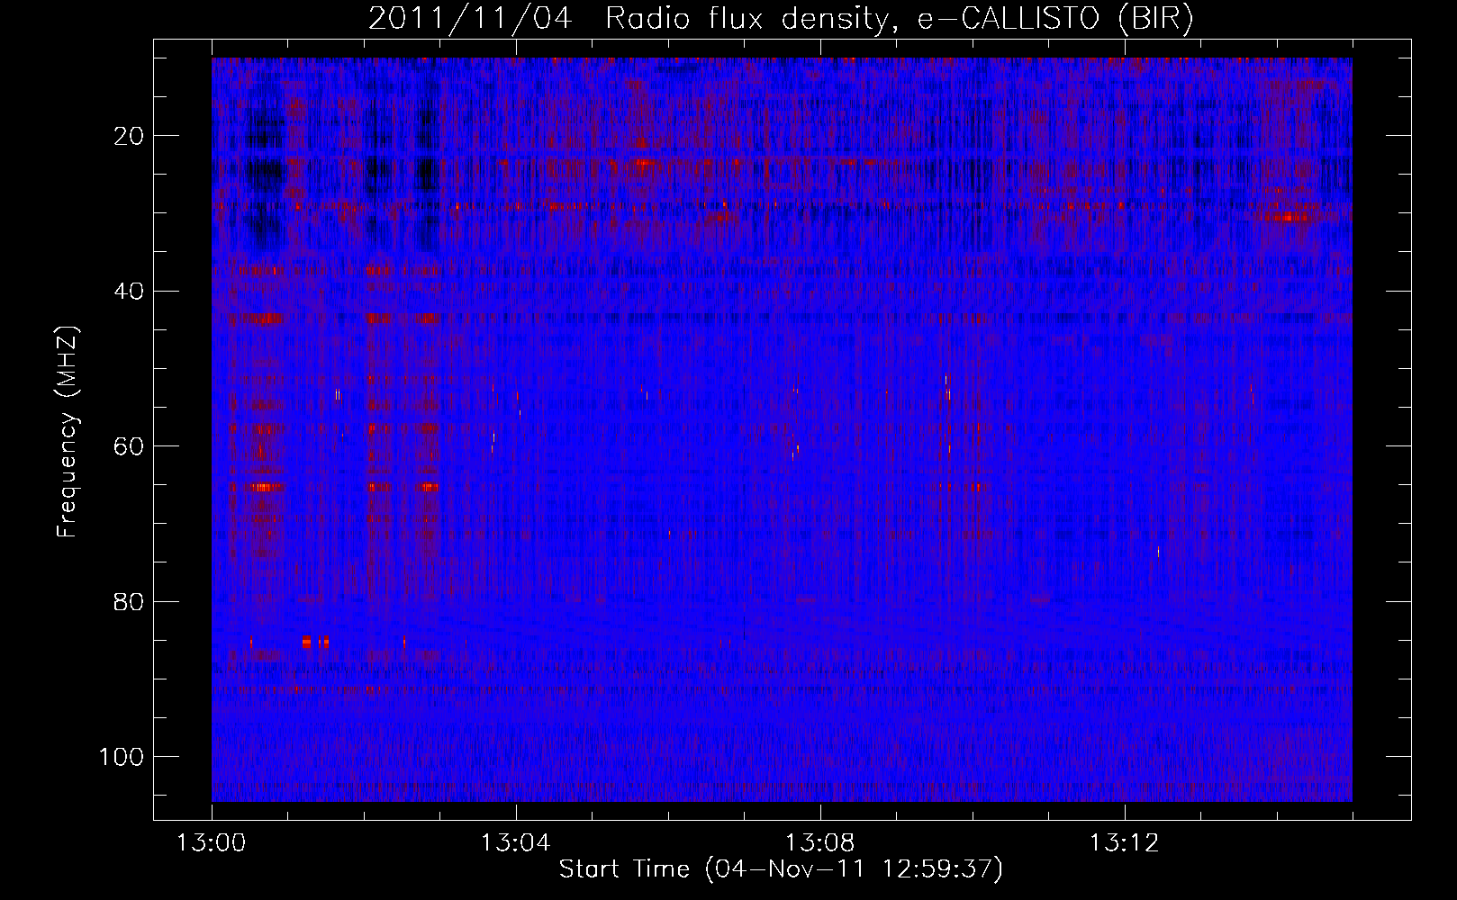Click the 13:08 time tick label
Image resolution: width=1457 pixels, height=900 pixels.
[820, 843]
